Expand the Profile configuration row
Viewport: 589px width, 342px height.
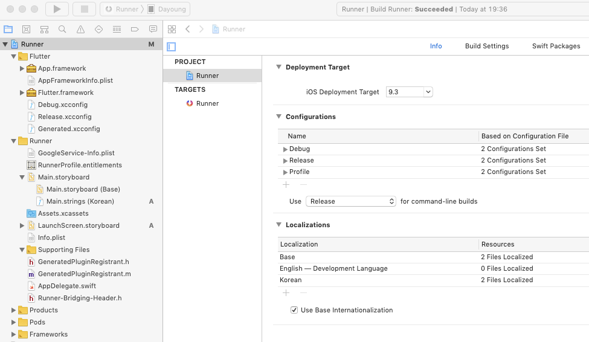[x=285, y=172]
